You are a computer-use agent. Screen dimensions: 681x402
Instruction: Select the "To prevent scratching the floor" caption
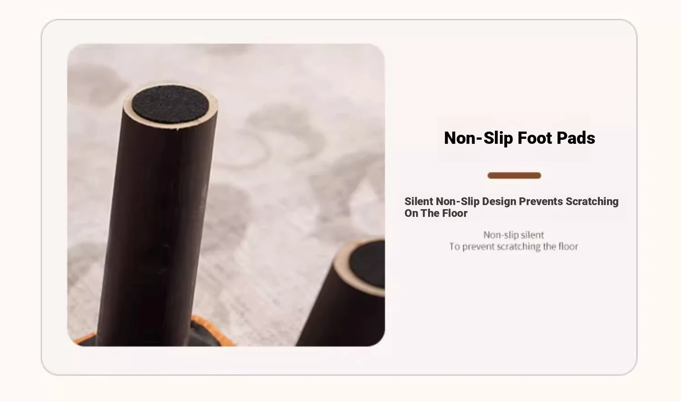513,246
